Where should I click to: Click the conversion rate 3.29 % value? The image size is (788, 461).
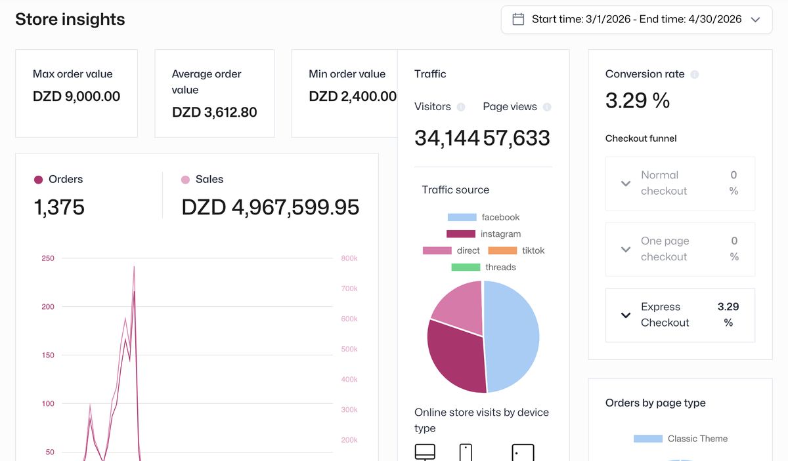click(x=638, y=100)
